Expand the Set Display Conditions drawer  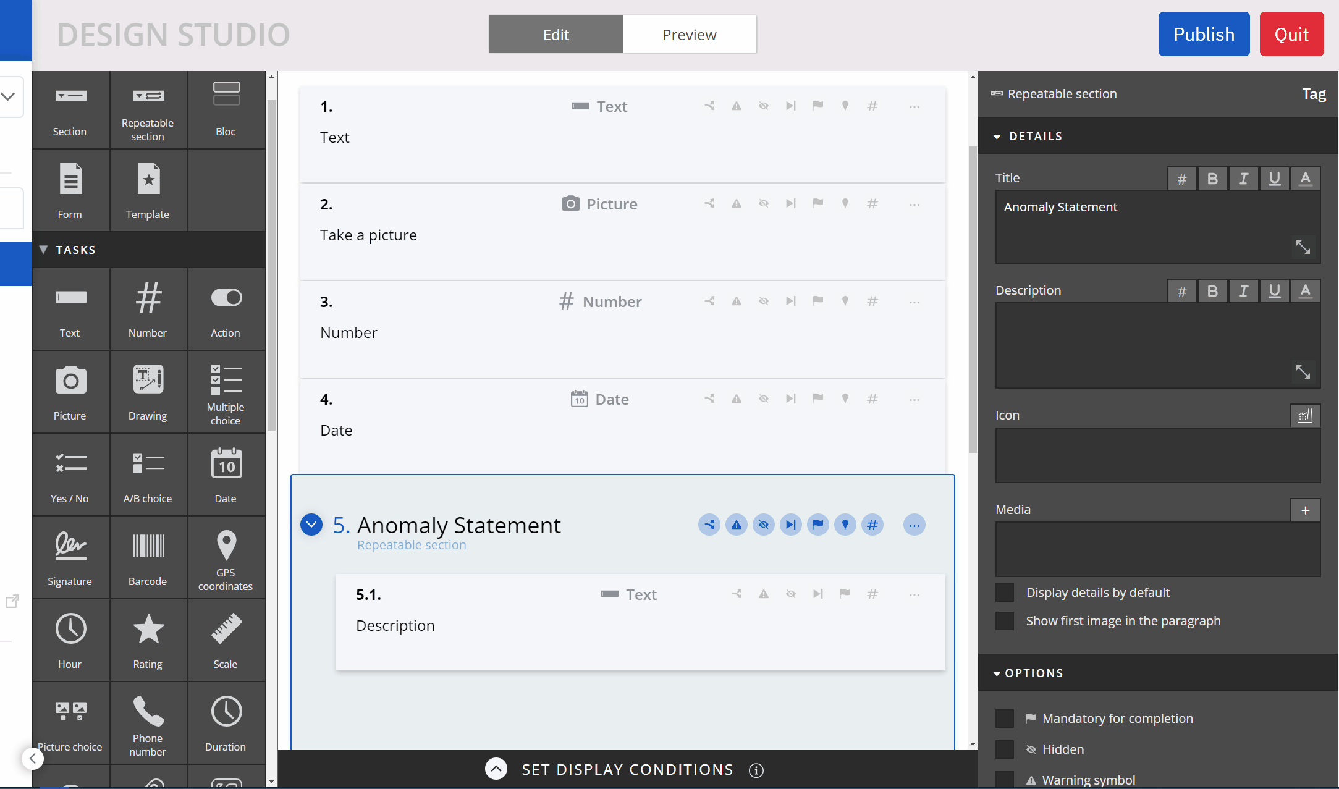click(496, 769)
